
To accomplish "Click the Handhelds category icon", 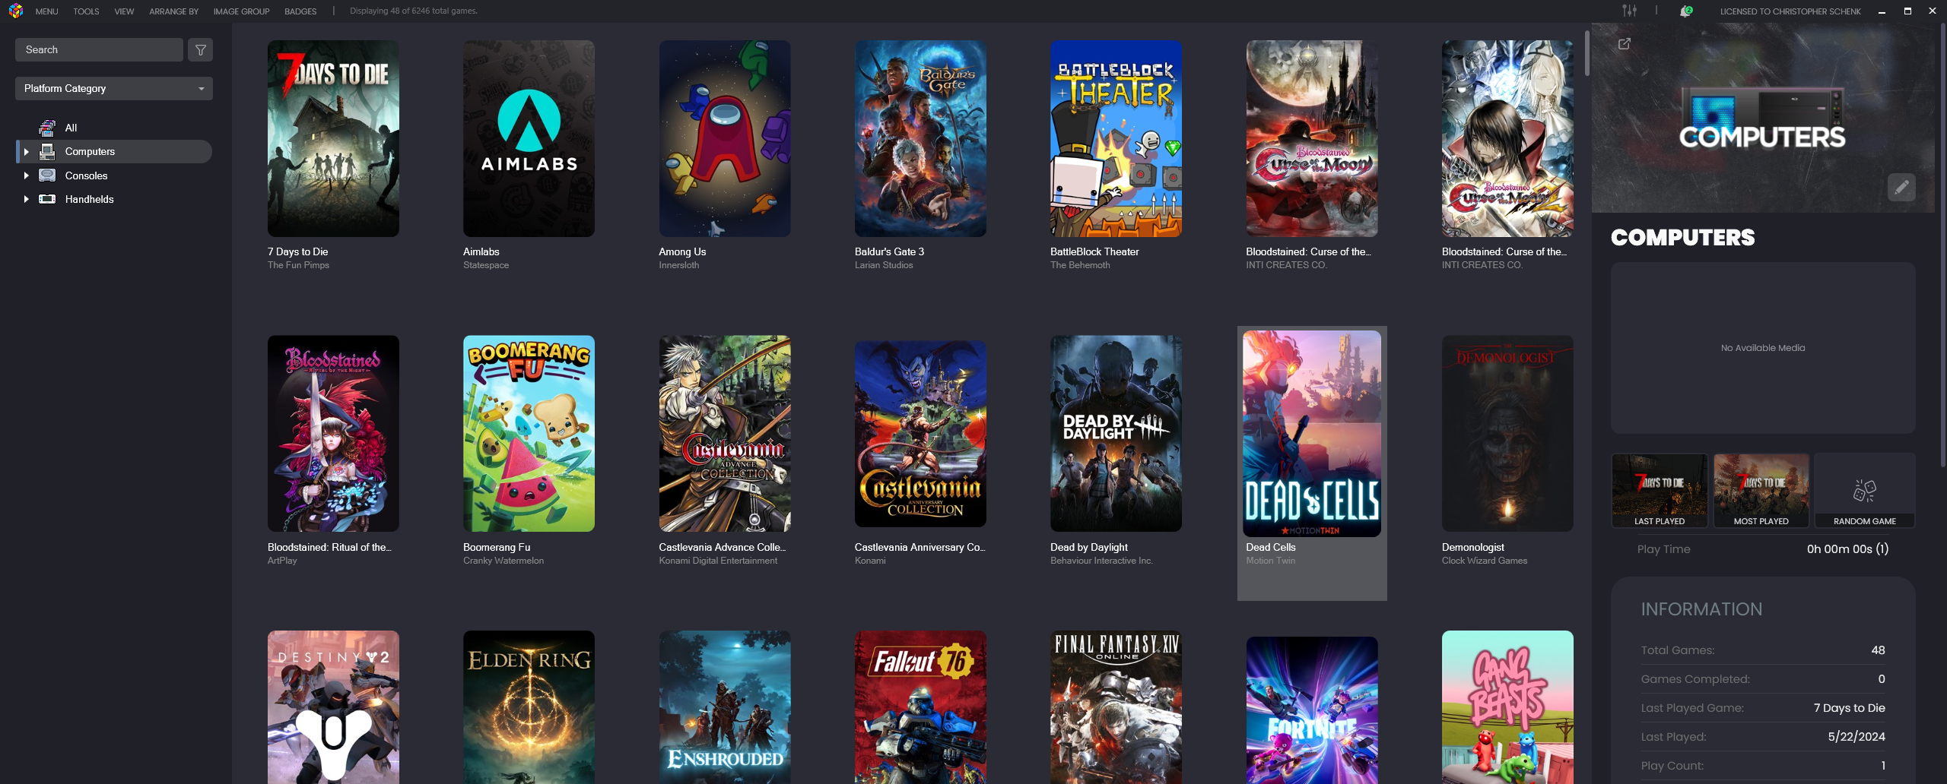I will pyautogui.click(x=47, y=199).
